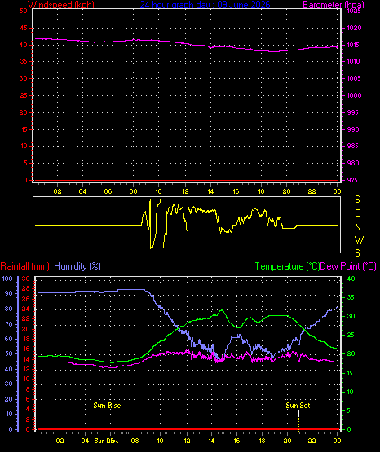The image size is (380, 452).
Task: Click rainfall axis value "22"
Action: coord(26,318)
